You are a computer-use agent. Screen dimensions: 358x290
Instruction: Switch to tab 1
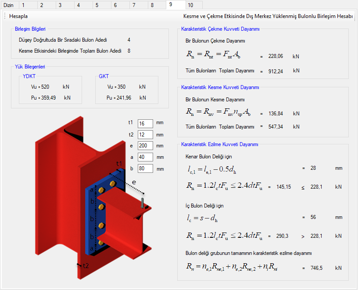[x=28, y=5]
